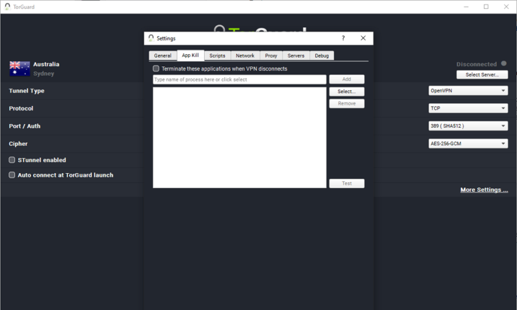Click the disconnected status indicator dot
The height and width of the screenshot is (310, 517).
(x=503, y=64)
